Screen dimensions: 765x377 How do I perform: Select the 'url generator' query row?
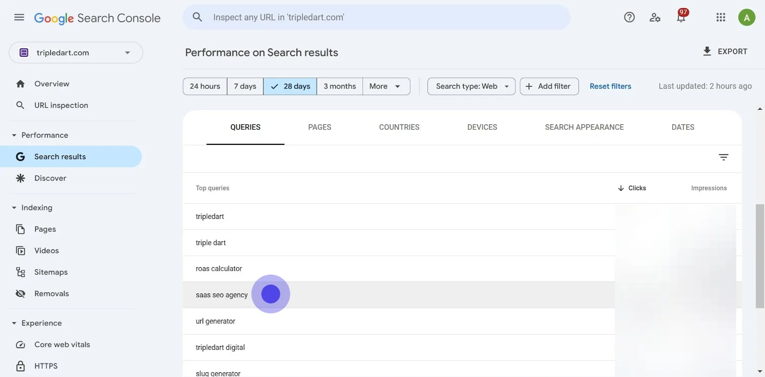tap(462, 321)
